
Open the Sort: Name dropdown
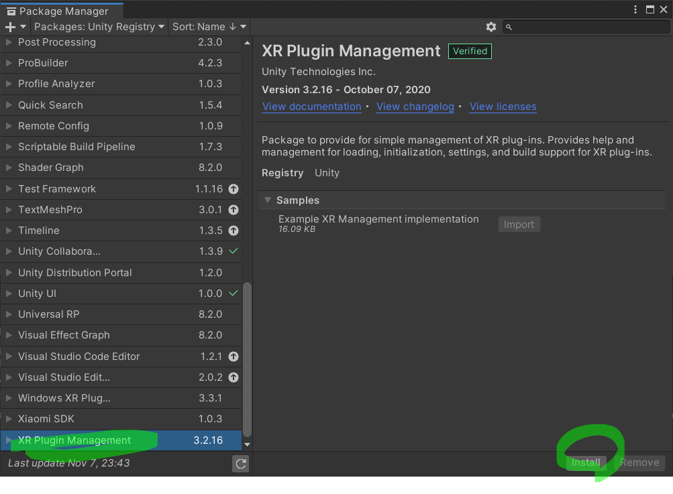[x=209, y=27]
